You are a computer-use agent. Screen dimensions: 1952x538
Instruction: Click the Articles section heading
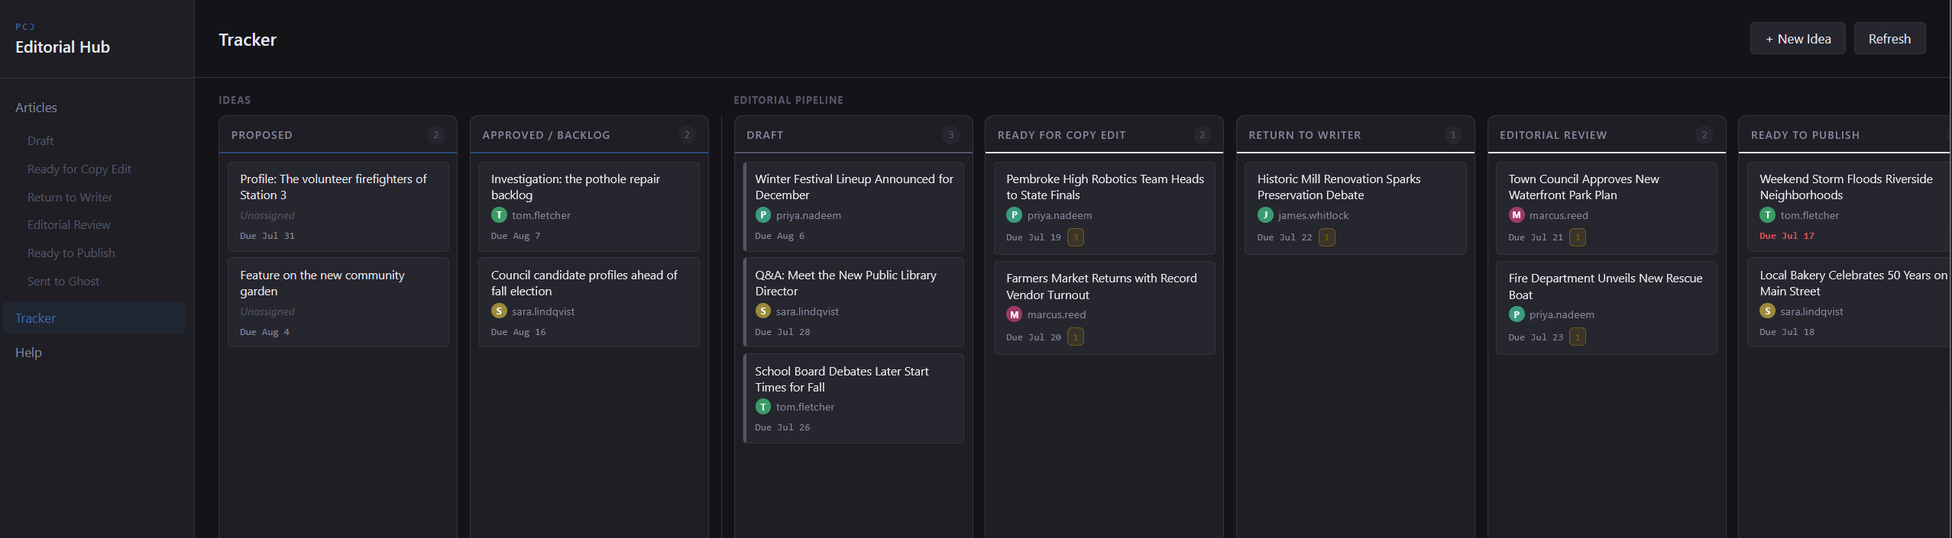[36, 108]
